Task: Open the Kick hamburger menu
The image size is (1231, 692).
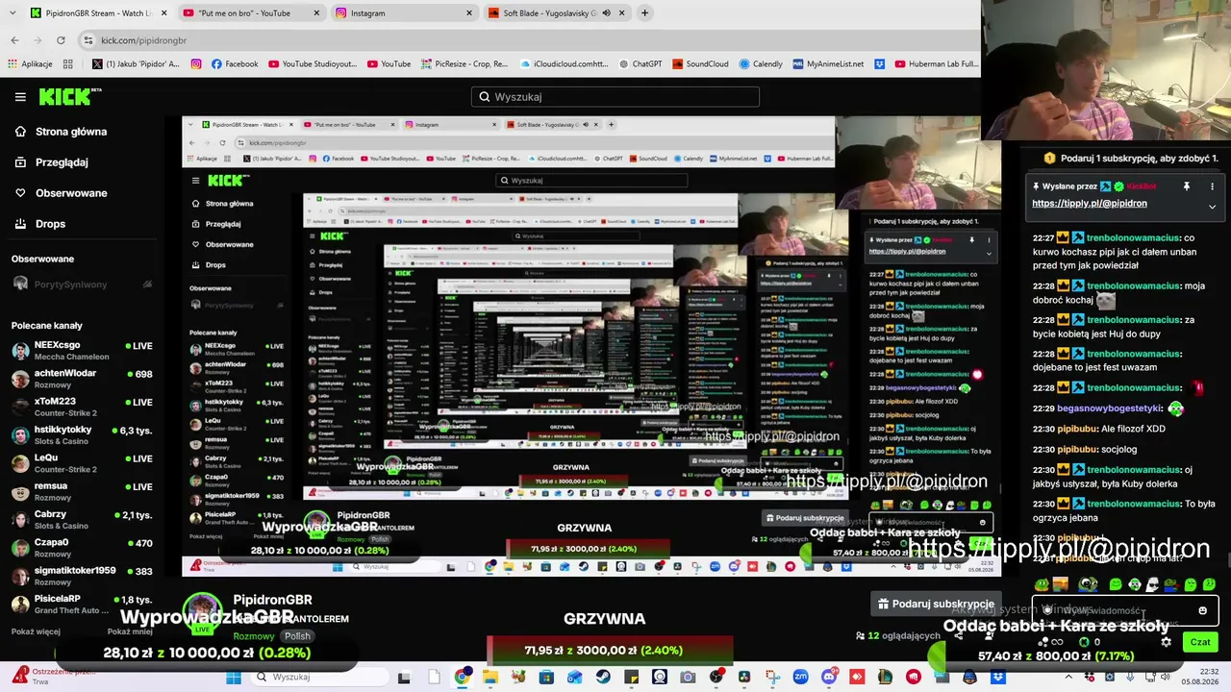Action: tap(20, 97)
